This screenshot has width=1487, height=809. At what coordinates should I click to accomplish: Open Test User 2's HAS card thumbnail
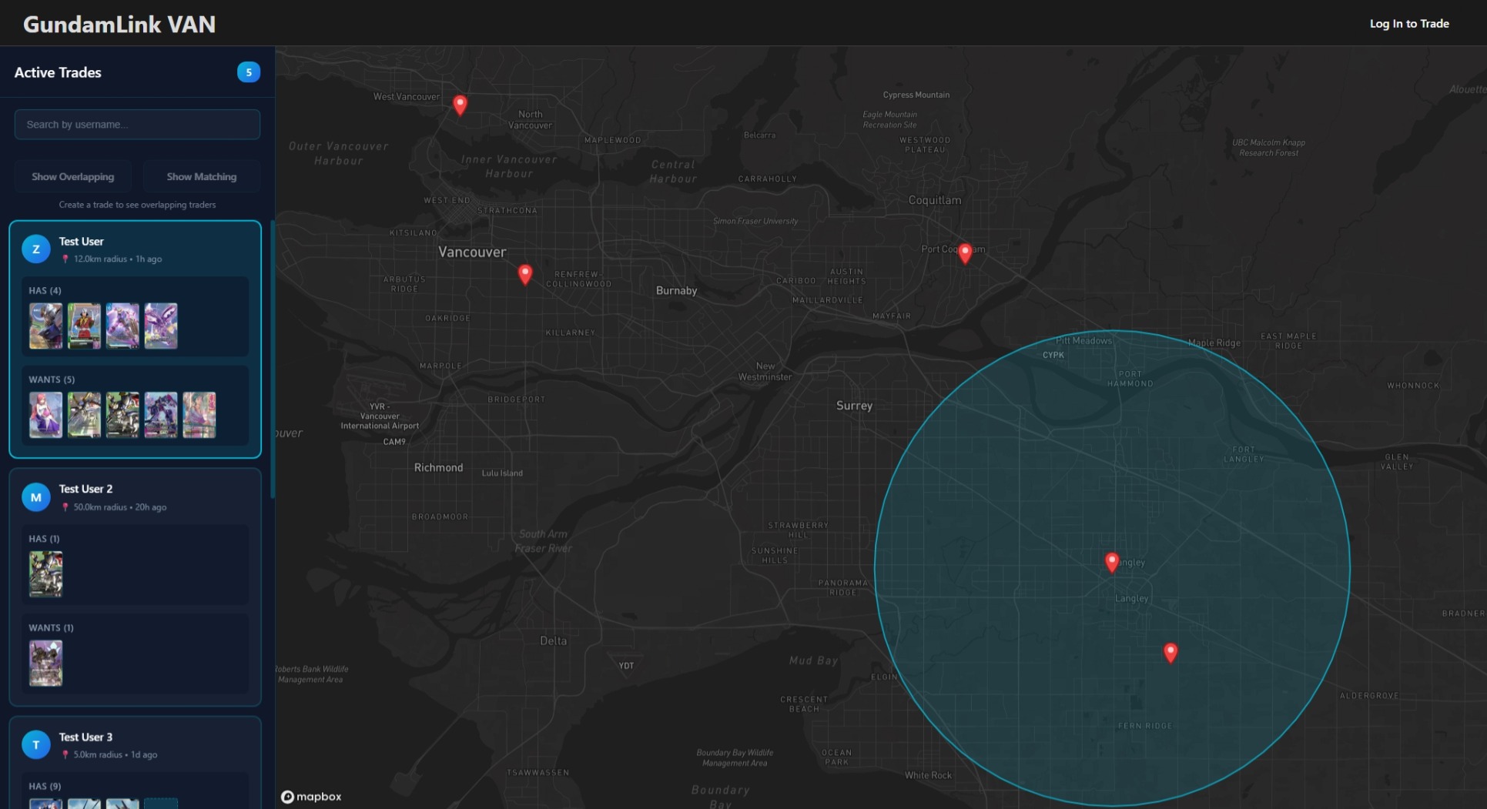46,574
